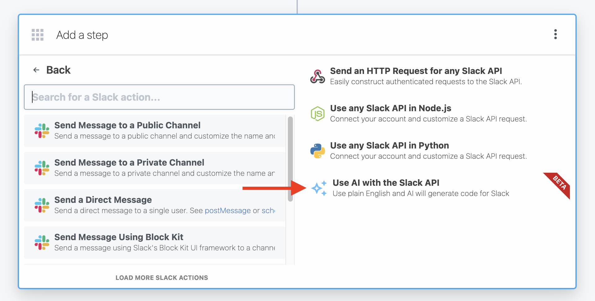Click the Slack actions list scrollbar

point(290,159)
